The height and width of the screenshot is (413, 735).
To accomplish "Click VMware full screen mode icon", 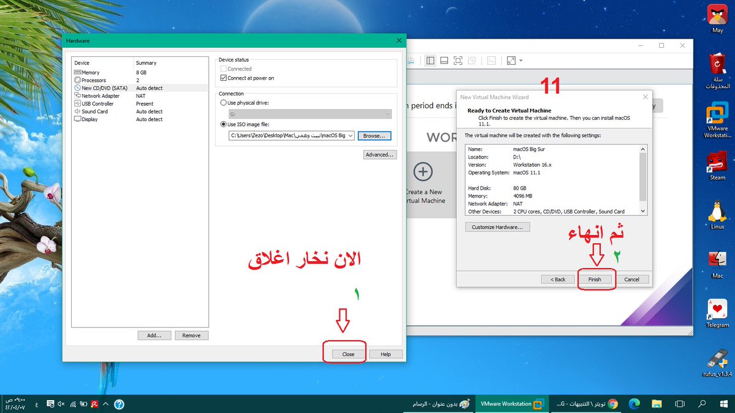I will coord(458,61).
